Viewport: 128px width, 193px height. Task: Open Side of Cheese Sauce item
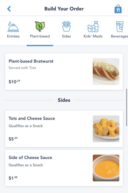click(x=64, y=168)
